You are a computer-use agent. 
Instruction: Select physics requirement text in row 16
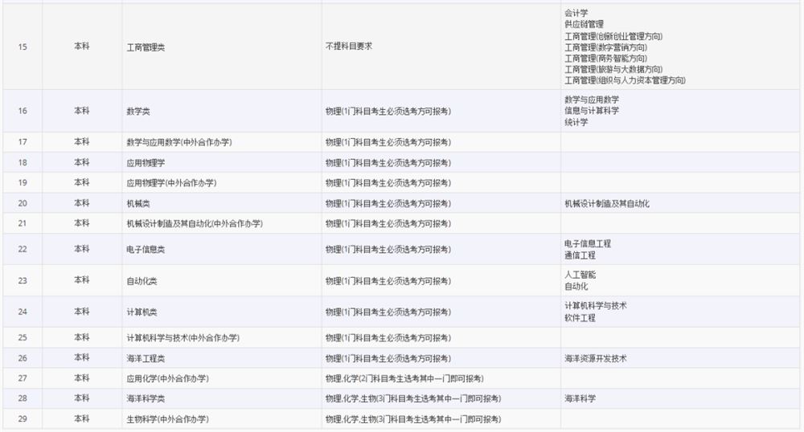(x=388, y=112)
